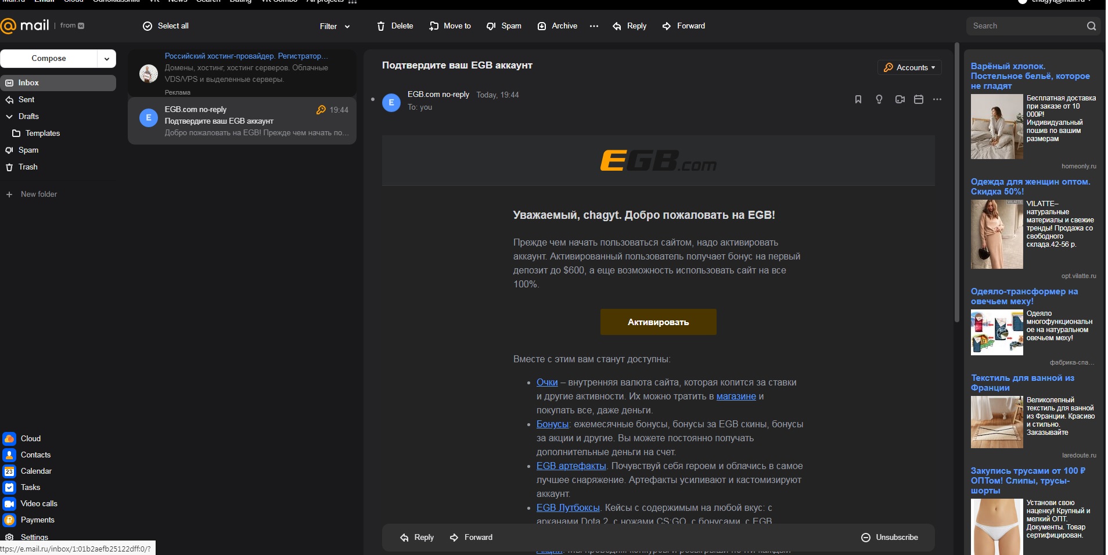Follow the Бонусы link
Image resolution: width=1108 pixels, height=555 pixels.
coord(552,424)
